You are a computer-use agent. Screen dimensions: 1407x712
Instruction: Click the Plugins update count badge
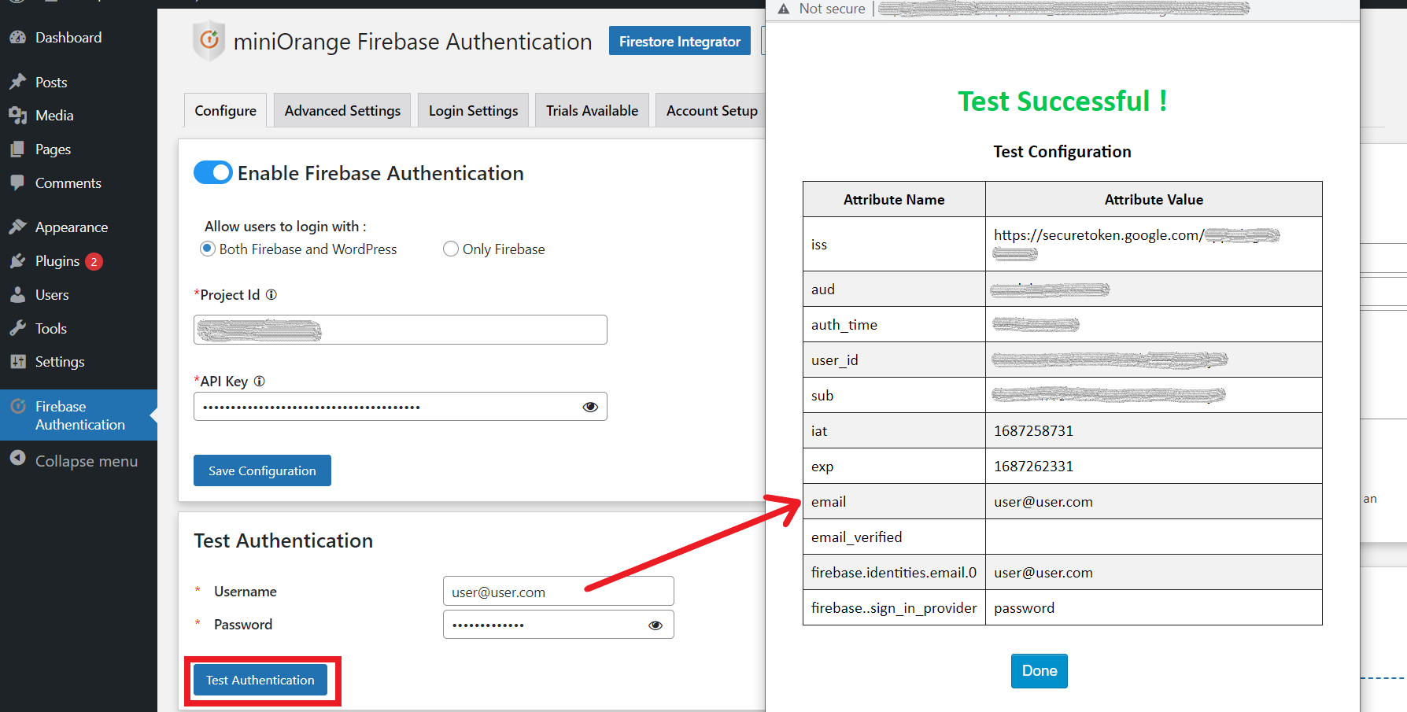94,261
